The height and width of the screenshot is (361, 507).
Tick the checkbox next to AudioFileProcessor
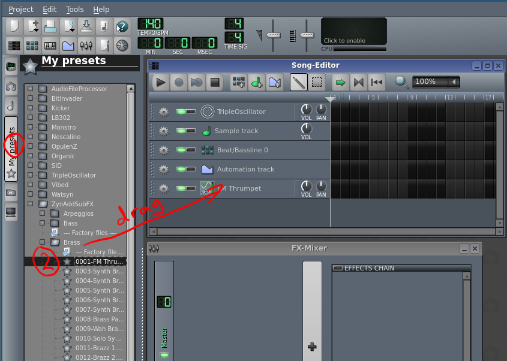pyautogui.click(x=31, y=89)
